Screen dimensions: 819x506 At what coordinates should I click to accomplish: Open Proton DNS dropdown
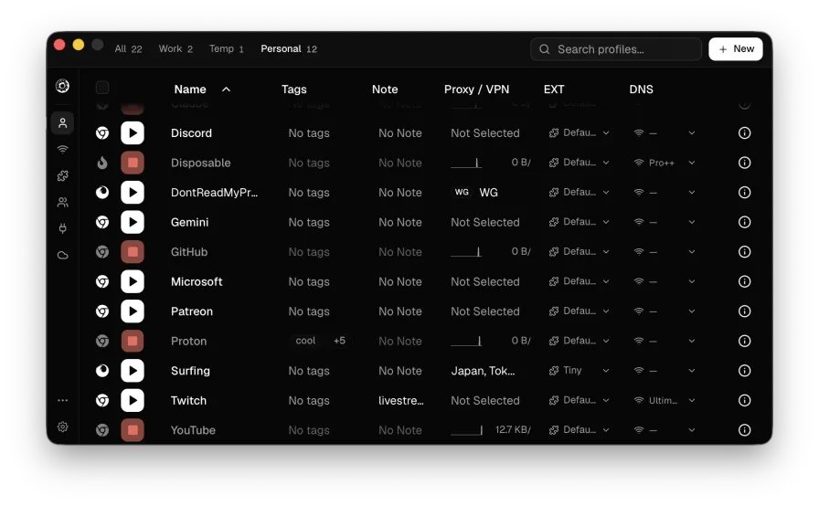pos(665,342)
